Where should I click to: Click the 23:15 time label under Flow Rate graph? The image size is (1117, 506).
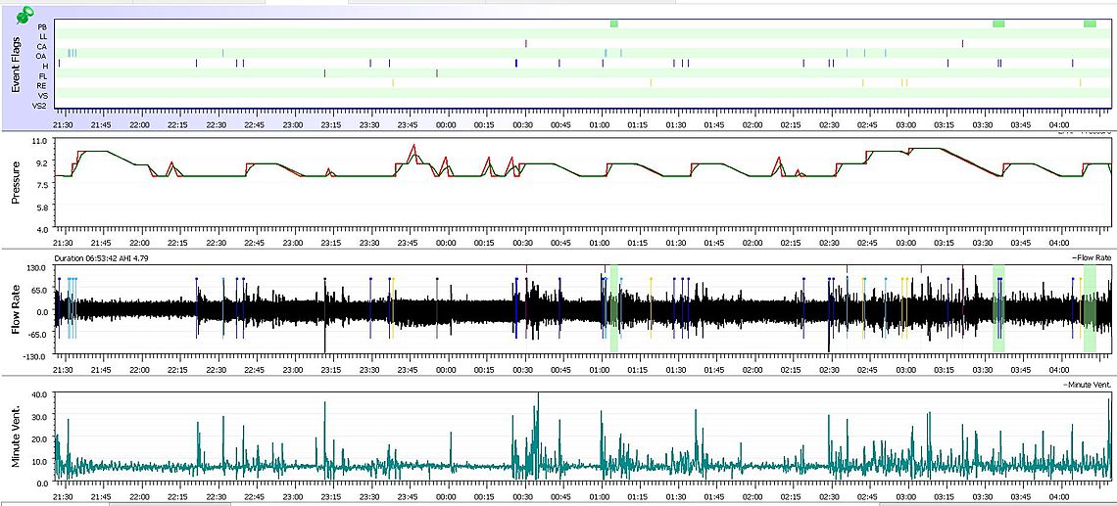[330, 369]
